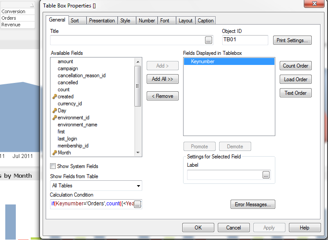The height and width of the screenshot is (240, 328).
Task: Open the Show Fields from Table dropdown
Action: coord(96,186)
